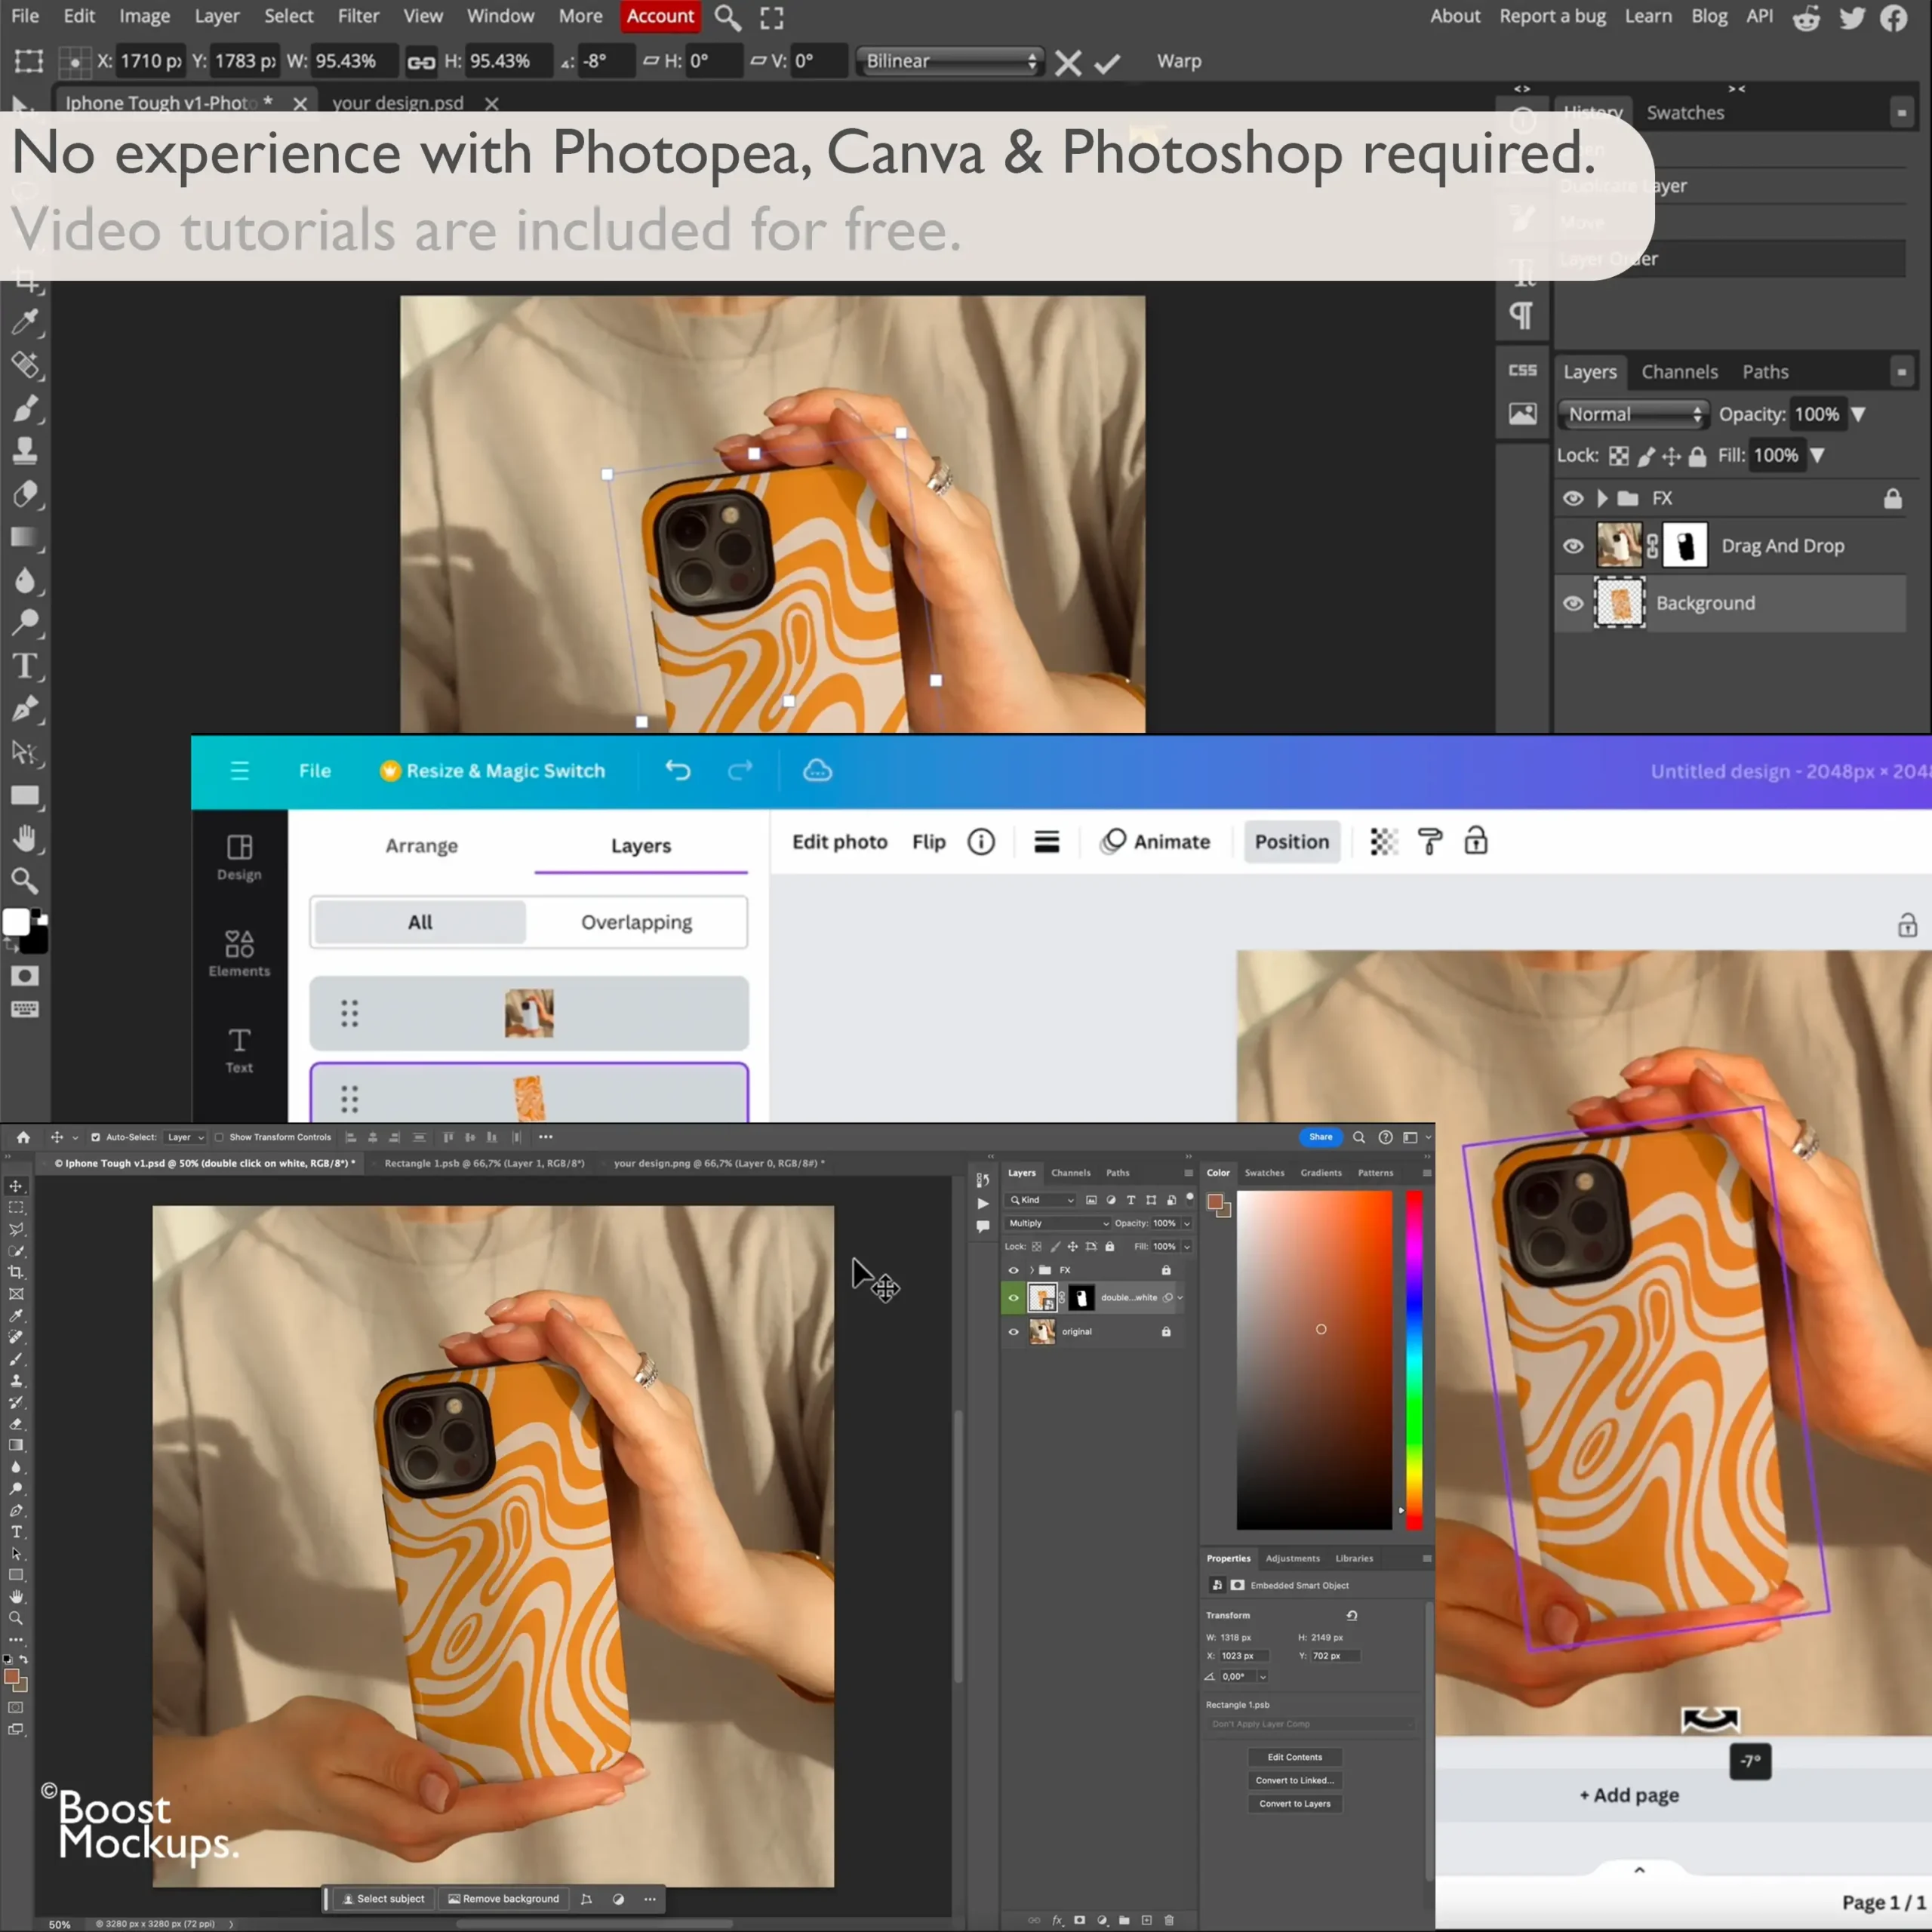1932x1932 pixels.
Task: Expand the FX folder in Photopea layers
Action: point(1602,498)
